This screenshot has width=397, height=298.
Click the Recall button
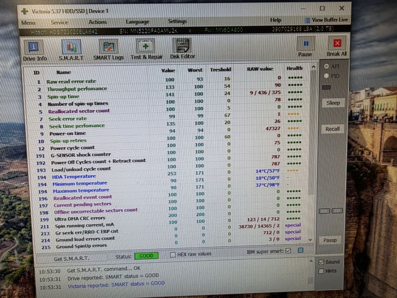pos(332,129)
